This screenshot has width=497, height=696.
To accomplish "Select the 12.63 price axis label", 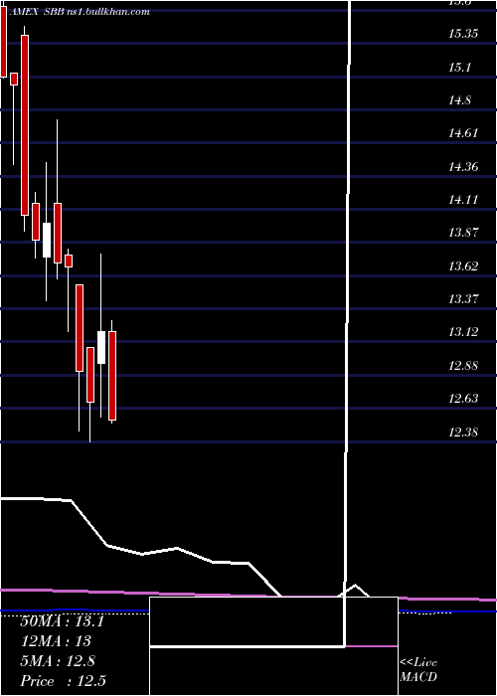I will click(x=463, y=399).
